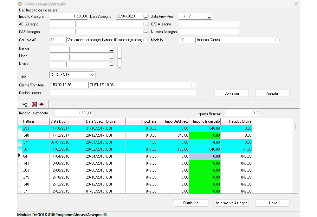
Task: Click the tree-structure toolbar icon
Action: point(24,104)
